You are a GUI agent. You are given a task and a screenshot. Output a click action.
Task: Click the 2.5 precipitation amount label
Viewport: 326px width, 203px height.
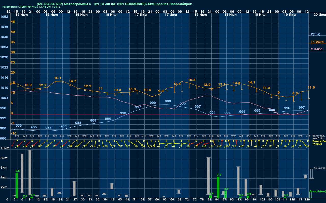(226, 189)
